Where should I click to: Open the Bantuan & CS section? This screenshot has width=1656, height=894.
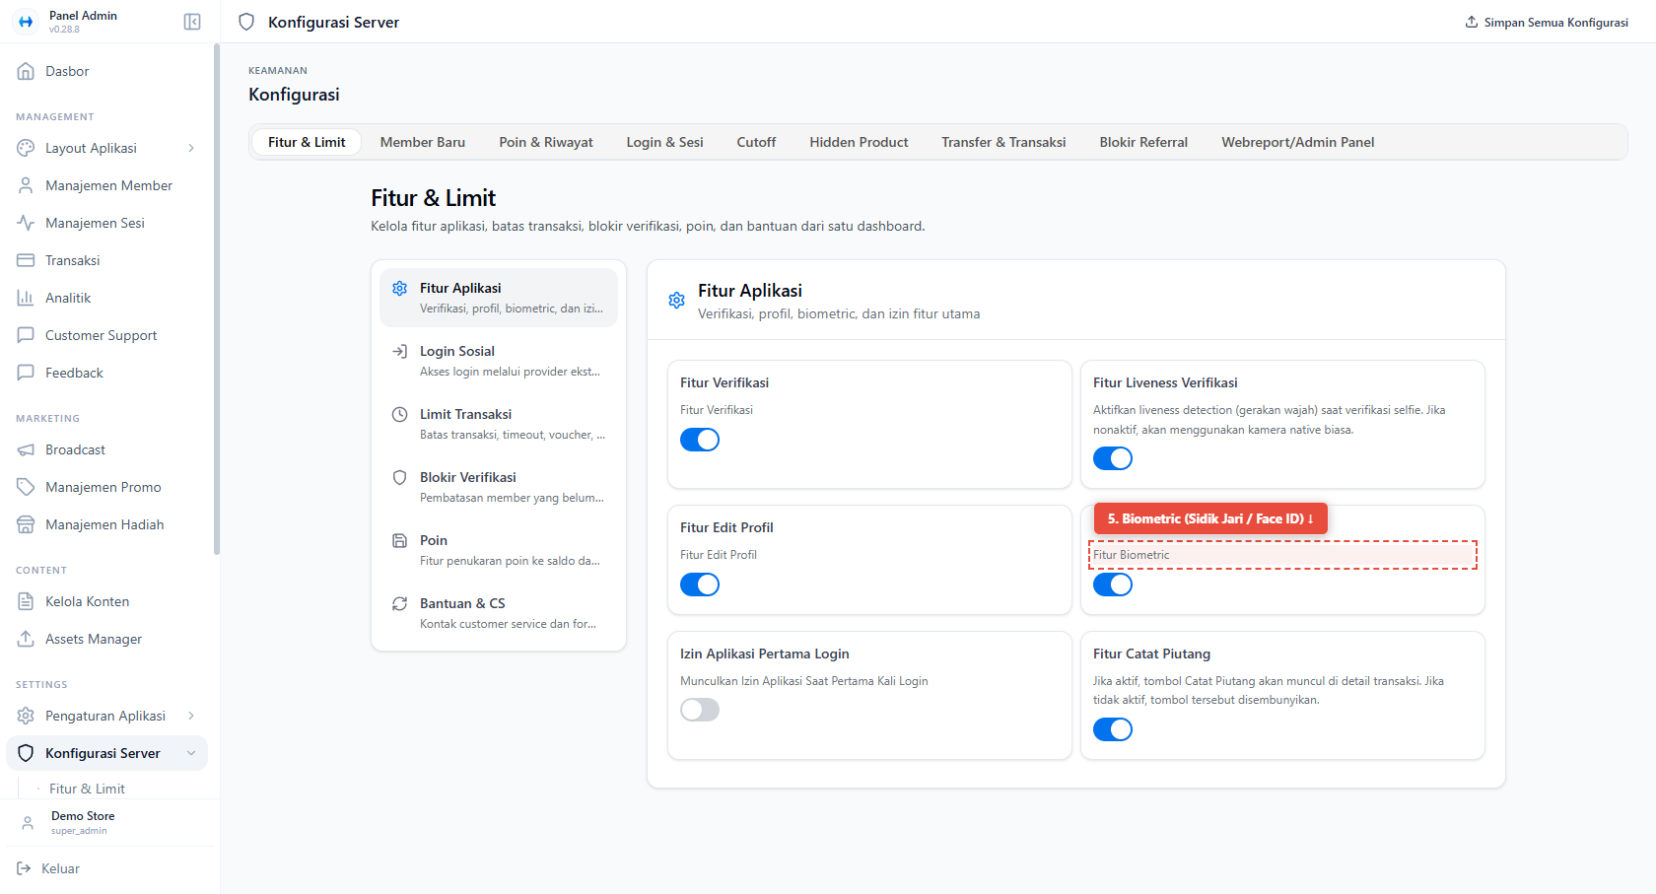point(499,613)
